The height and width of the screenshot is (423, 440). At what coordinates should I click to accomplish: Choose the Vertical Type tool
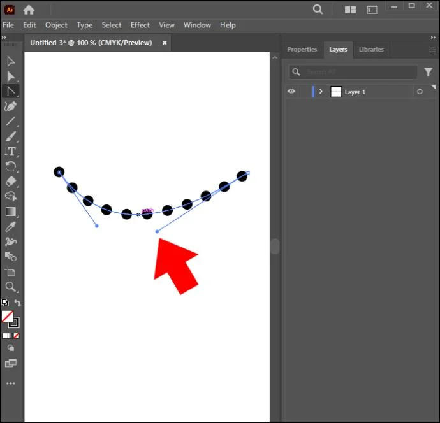click(11, 152)
